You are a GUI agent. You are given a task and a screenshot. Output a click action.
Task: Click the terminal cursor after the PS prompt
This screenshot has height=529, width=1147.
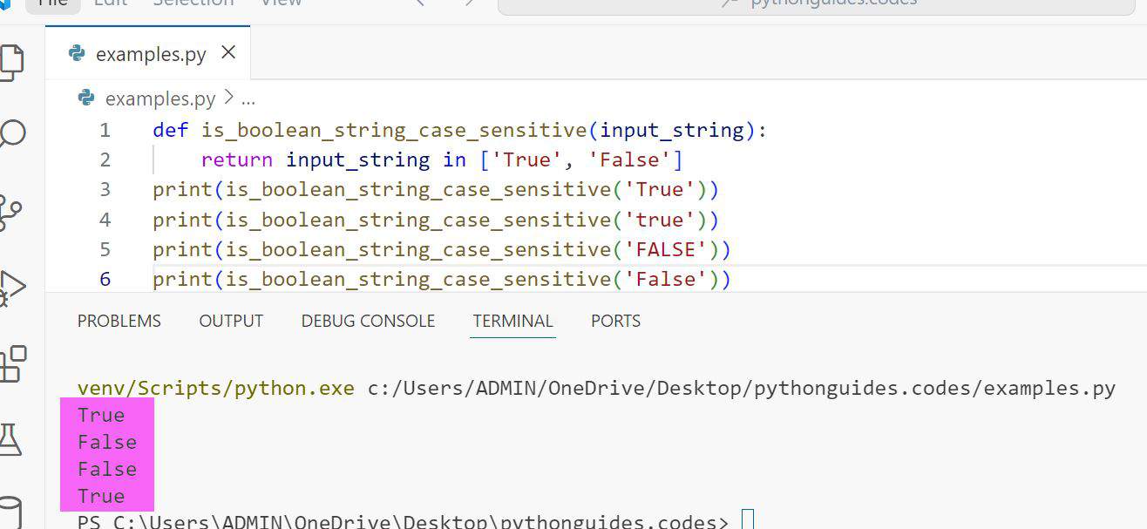click(747, 520)
